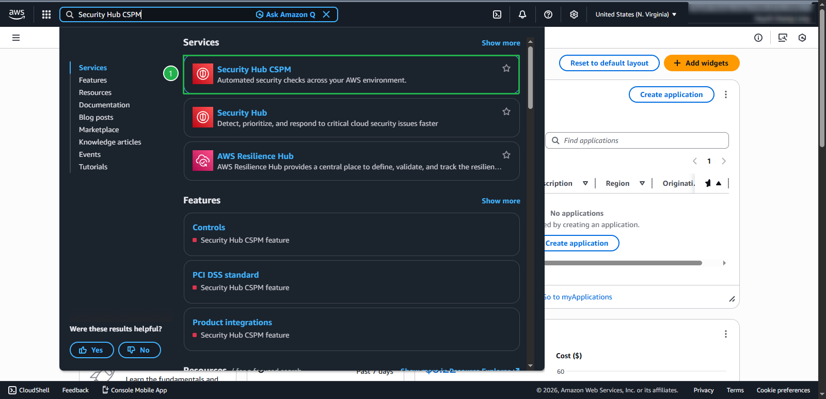Open the PCI DSS standard feature link
This screenshot has width=826, height=399.
tap(226, 275)
